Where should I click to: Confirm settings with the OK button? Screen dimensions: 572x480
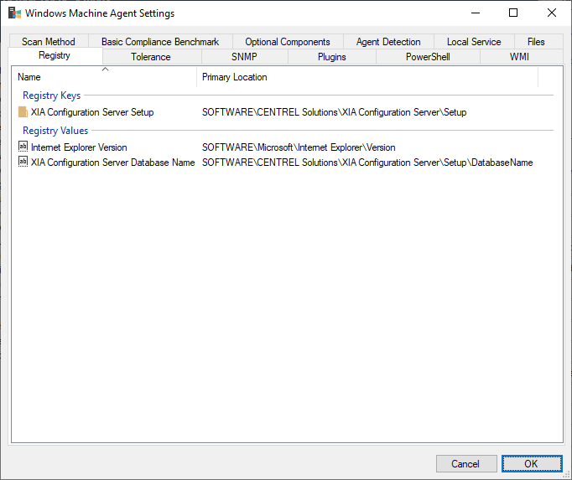(x=532, y=463)
